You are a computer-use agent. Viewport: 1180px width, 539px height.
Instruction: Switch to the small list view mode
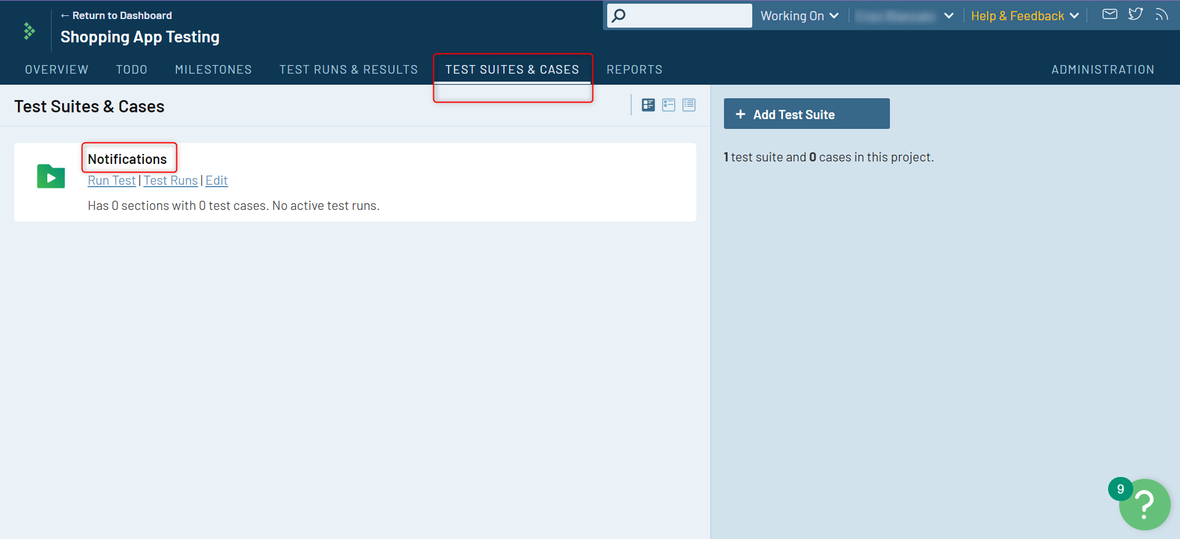[x=689, y=105]
